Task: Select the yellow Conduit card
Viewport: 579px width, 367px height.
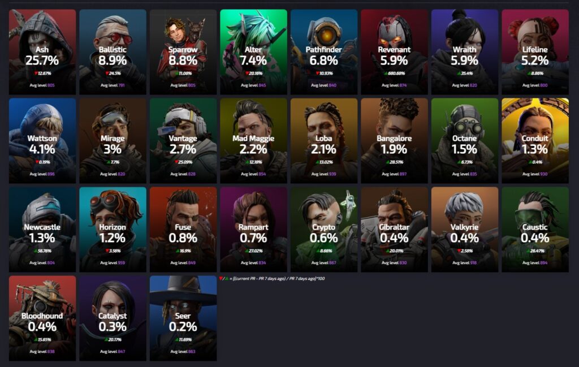Action: point(535,141)
